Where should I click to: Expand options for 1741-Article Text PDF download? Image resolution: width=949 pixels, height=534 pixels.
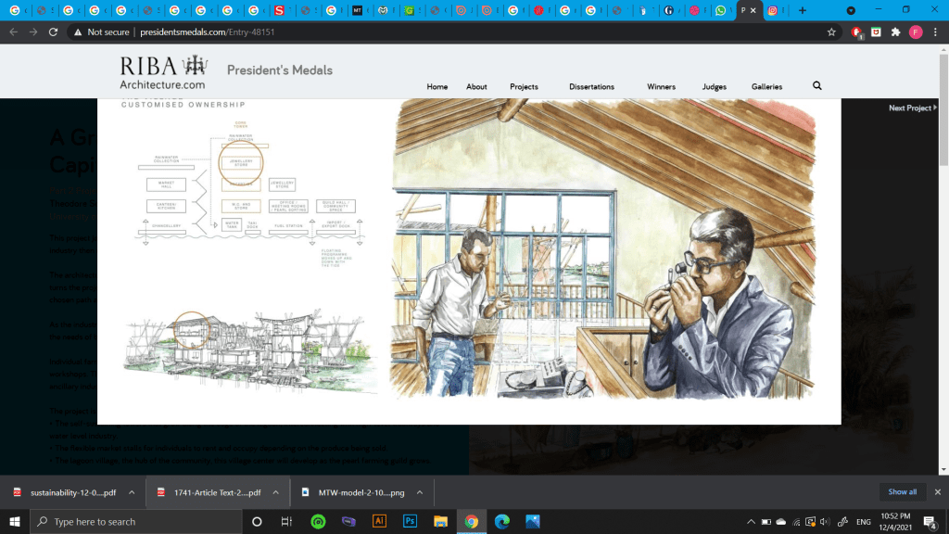coord(277,492)
